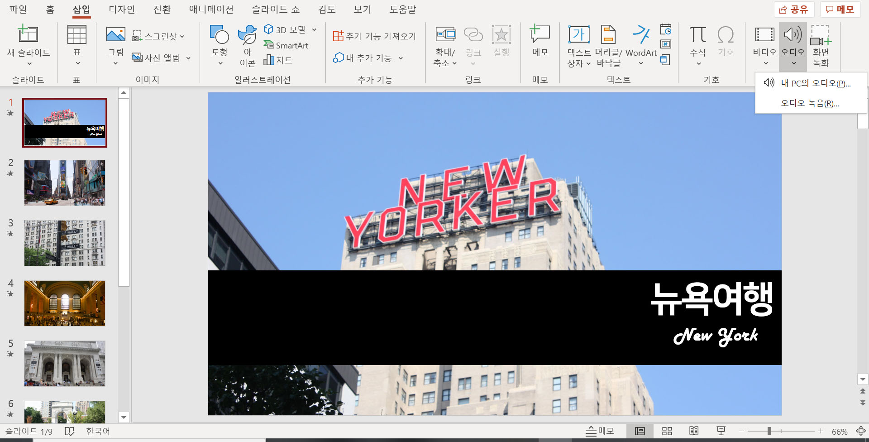
Task: Click the Text Box (텍스트 상자) icon
Action: point(579,34)
